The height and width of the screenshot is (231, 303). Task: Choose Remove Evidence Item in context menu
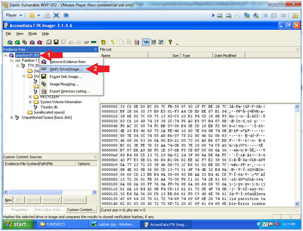coord(71,62)
